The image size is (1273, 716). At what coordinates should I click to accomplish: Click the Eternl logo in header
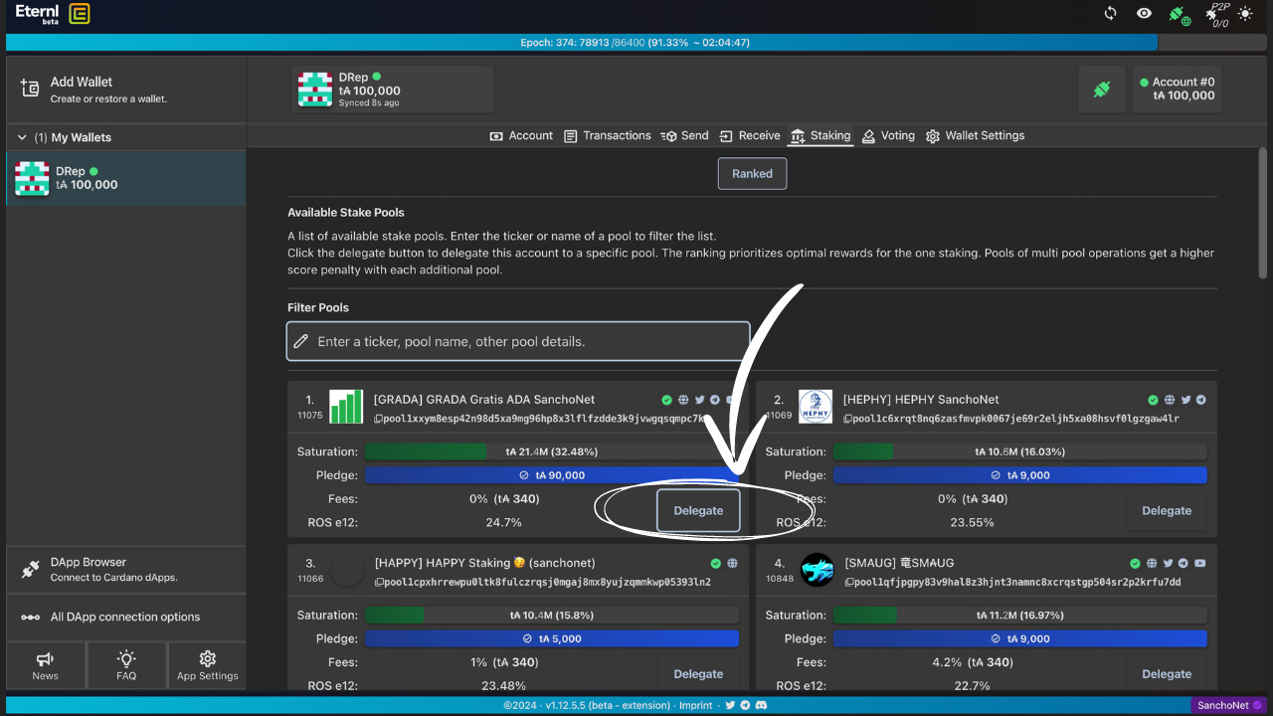[38, 13]
